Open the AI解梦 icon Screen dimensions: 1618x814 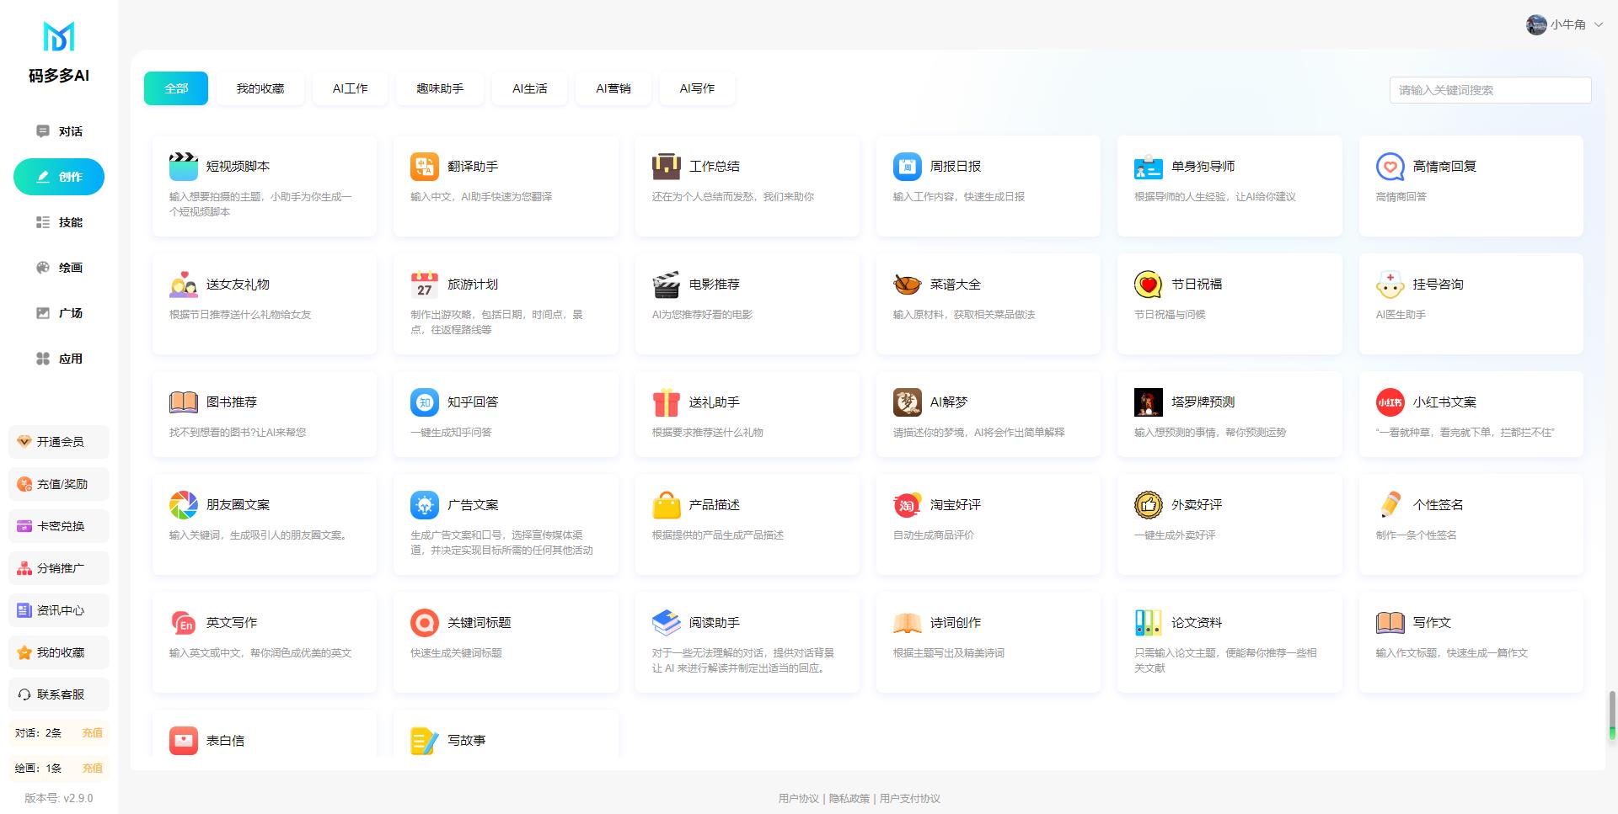pyautogui.click(x=907, y=402)
